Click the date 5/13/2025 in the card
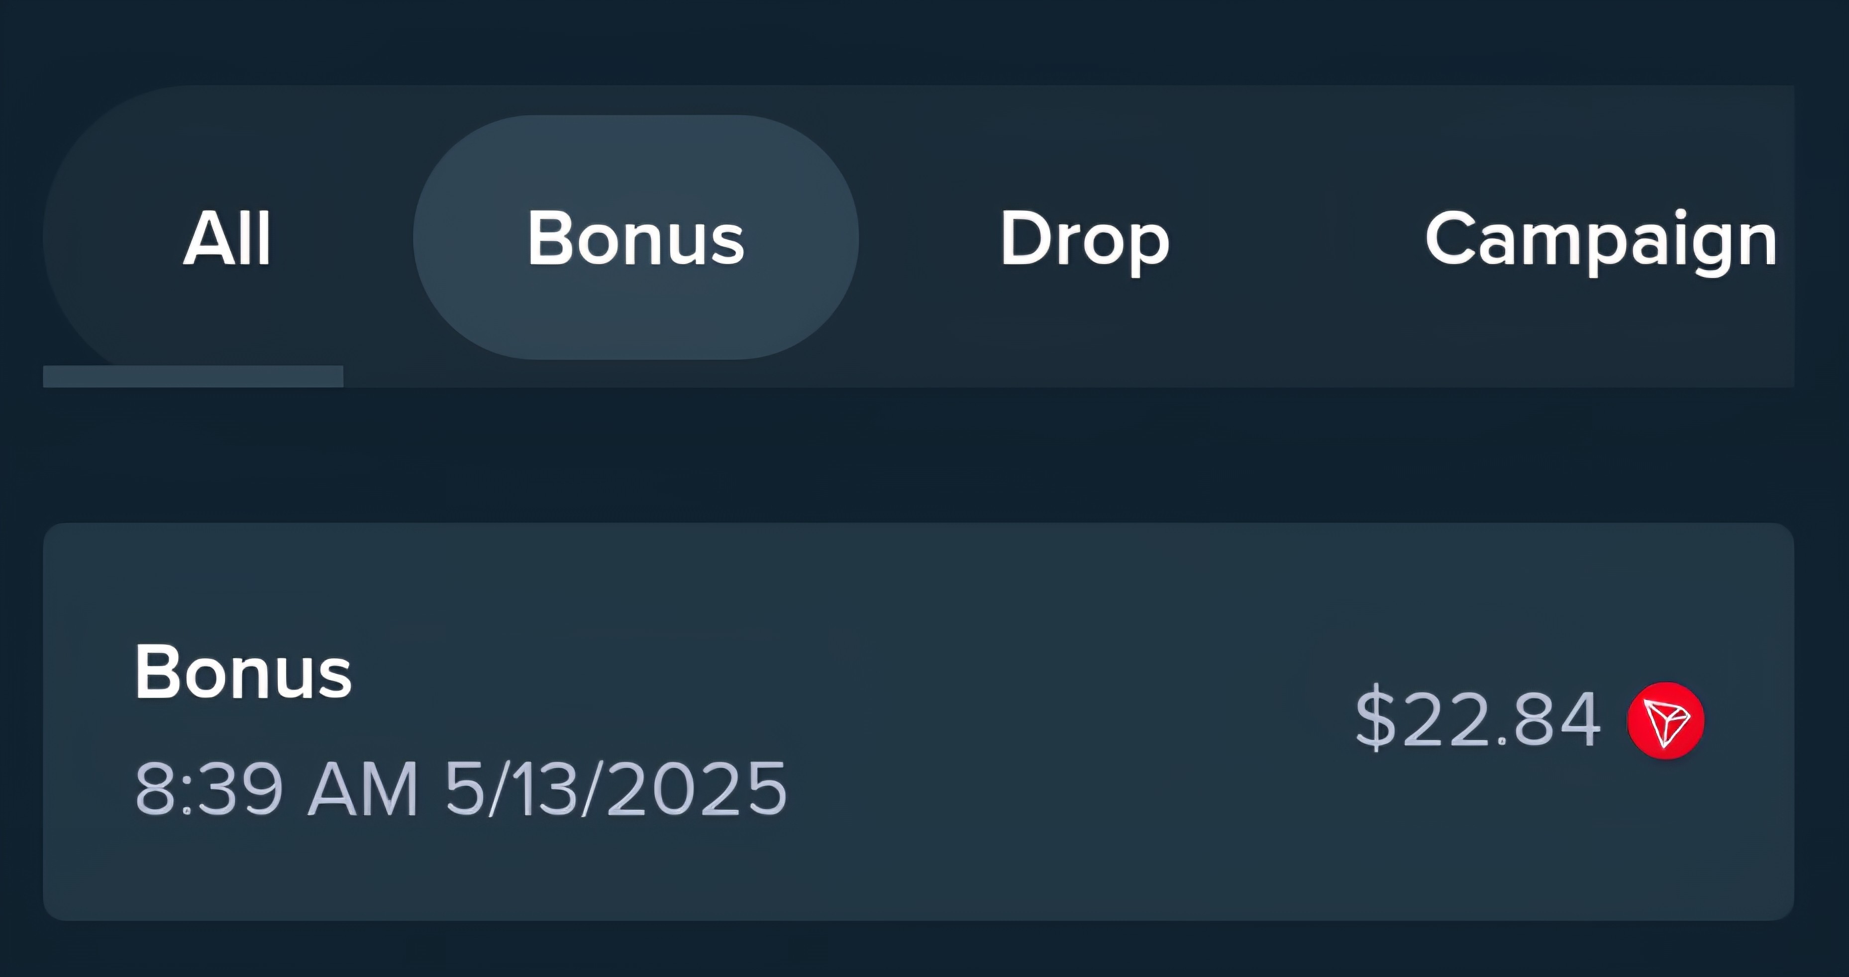Viewport: 1849px width, 977px height. tap(616, 788)
